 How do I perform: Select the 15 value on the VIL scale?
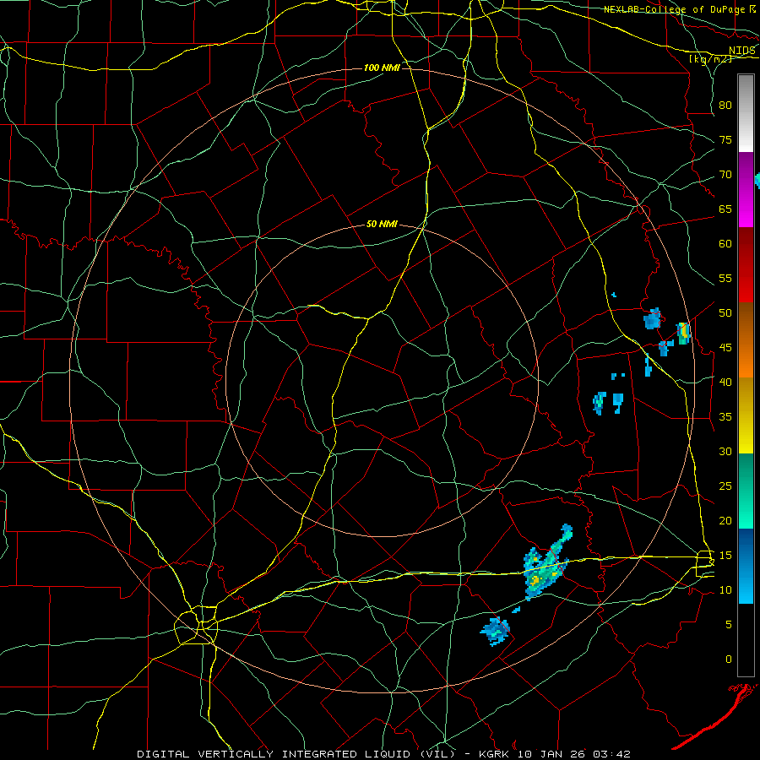click(725, 555)
